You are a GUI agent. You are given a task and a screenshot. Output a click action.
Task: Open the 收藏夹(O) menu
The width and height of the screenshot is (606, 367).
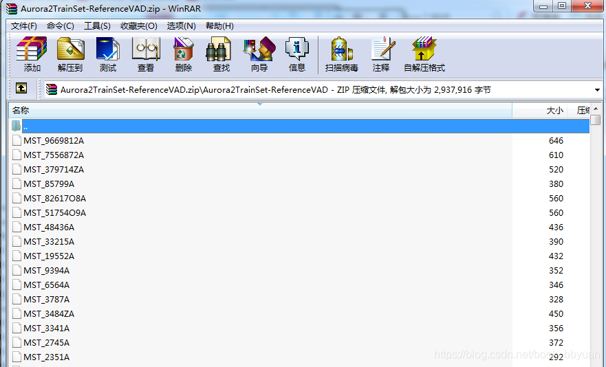(139, 26)
